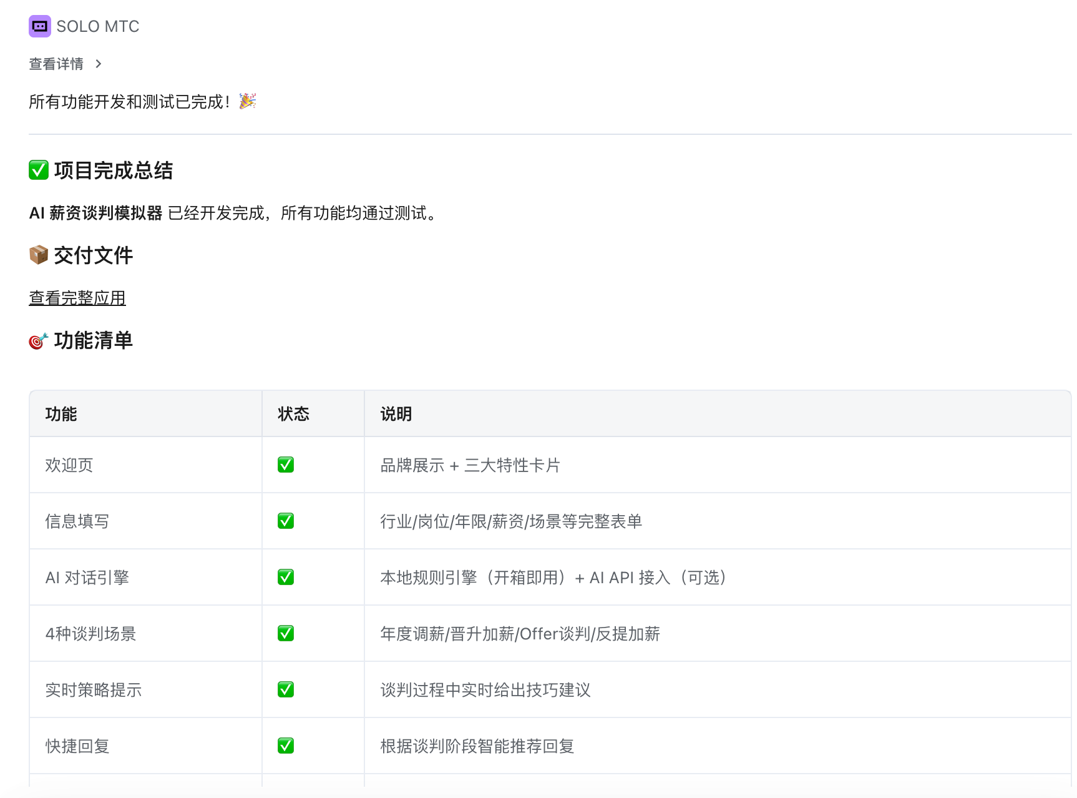Viewport: 1077px width, 798px height.
Task: Click the party popper emoji icon
Action: [x=248, y=101]
